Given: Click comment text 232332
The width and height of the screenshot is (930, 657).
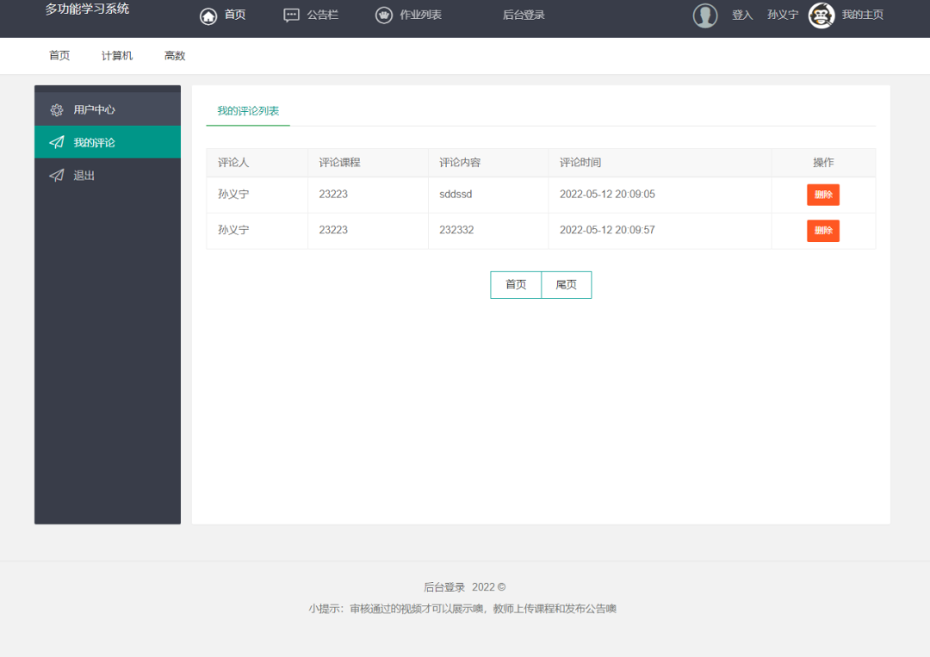Looking at the screenshot, I should 456,230.
